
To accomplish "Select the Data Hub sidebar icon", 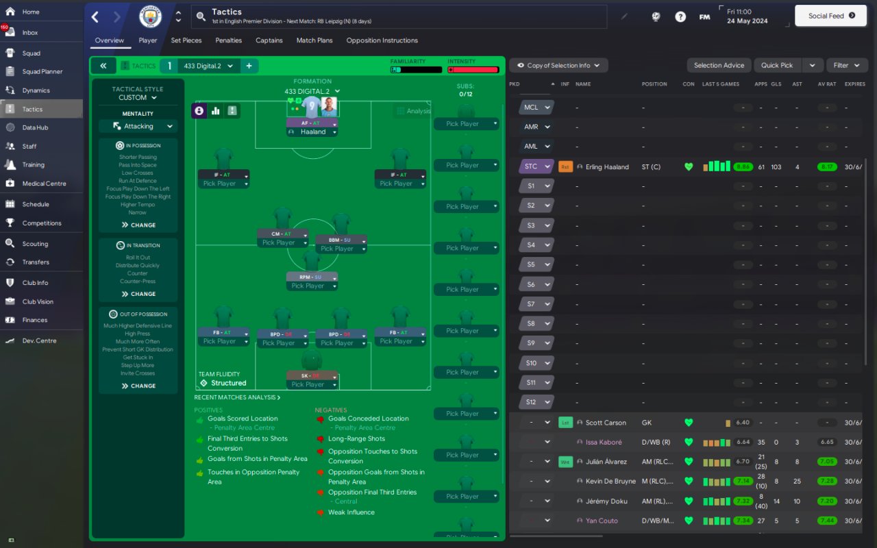I will [10, 127].
